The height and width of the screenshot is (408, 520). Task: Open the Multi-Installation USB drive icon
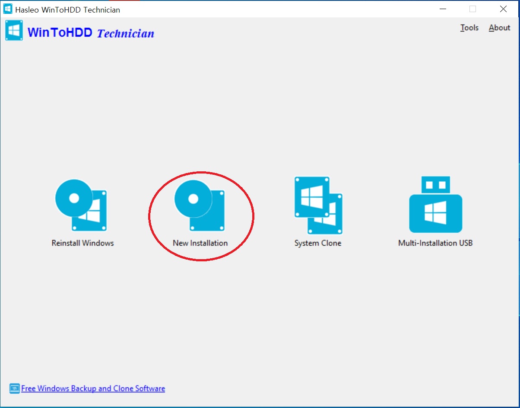(435, 204)
